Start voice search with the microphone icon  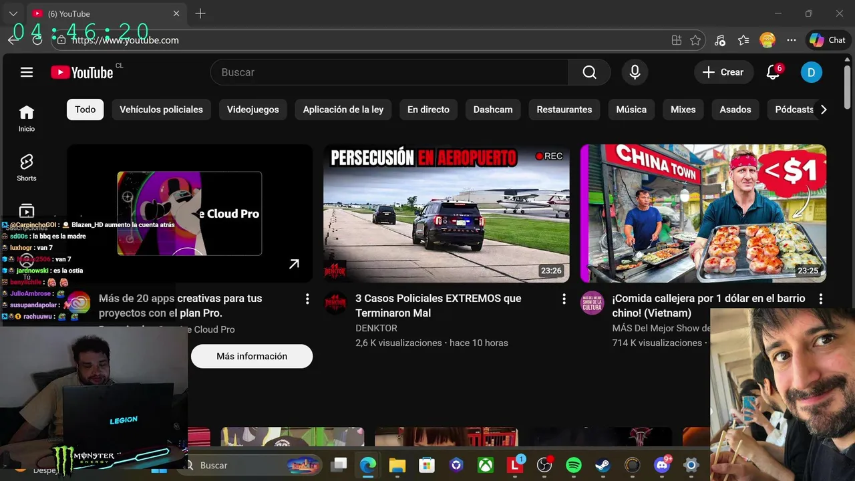(635, 72)
